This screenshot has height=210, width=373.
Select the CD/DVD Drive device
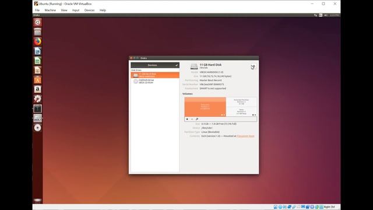coord(155,82)
